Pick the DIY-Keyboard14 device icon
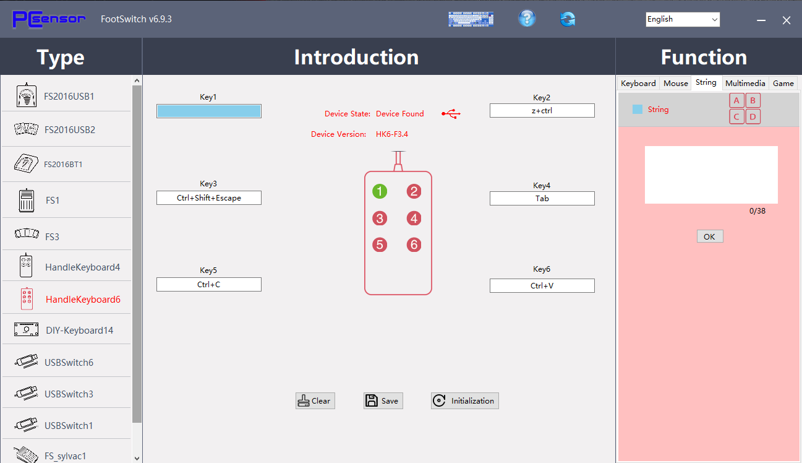 point(26,329)
